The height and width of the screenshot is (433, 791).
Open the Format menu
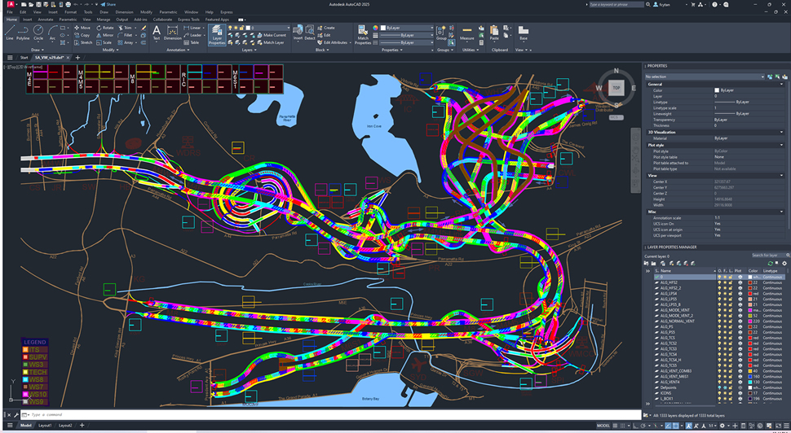coord(71,11)
